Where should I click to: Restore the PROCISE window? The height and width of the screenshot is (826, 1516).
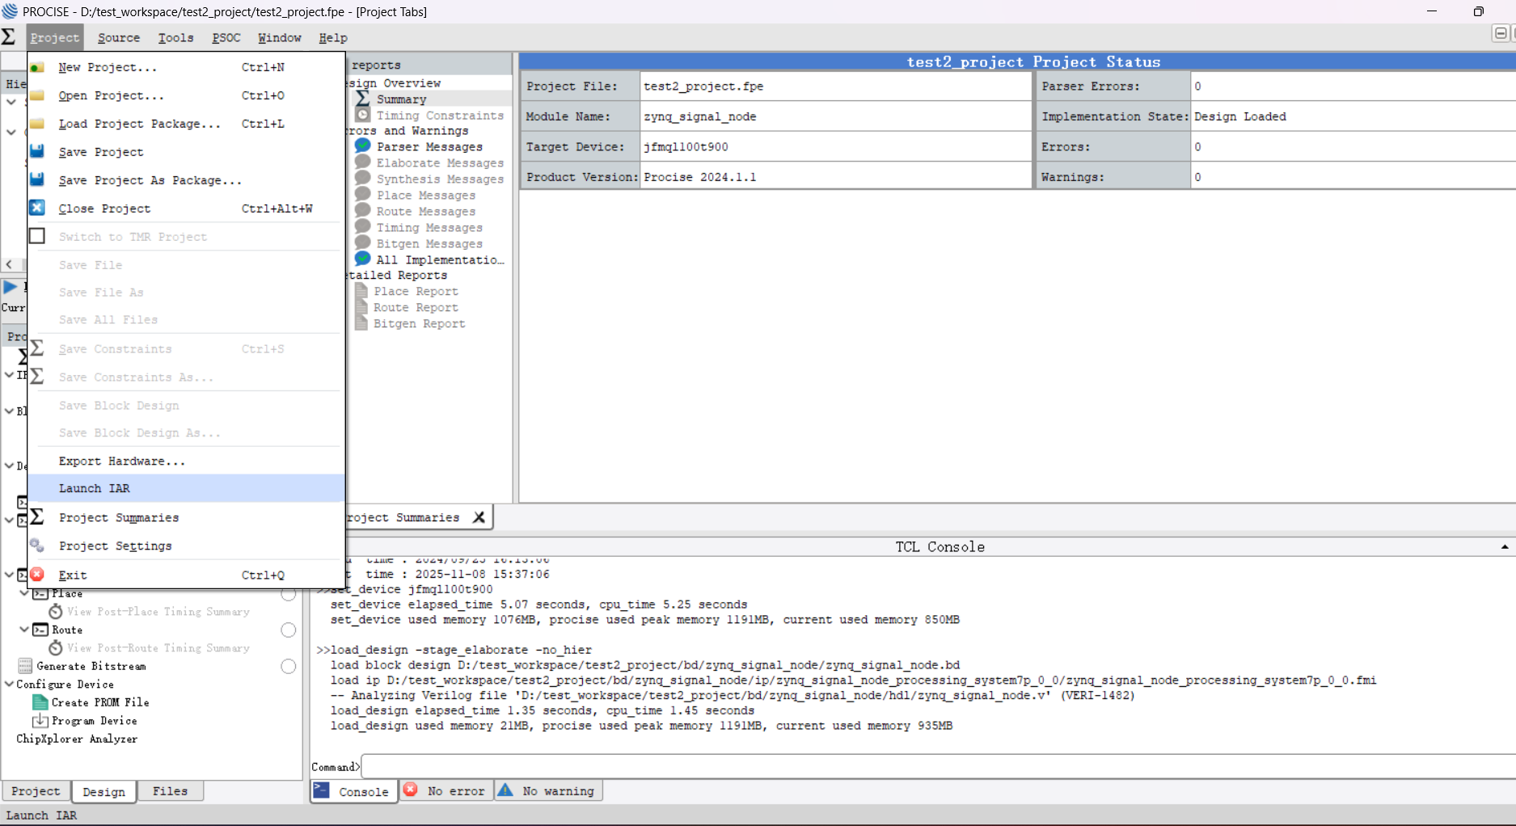[1478, 11]
